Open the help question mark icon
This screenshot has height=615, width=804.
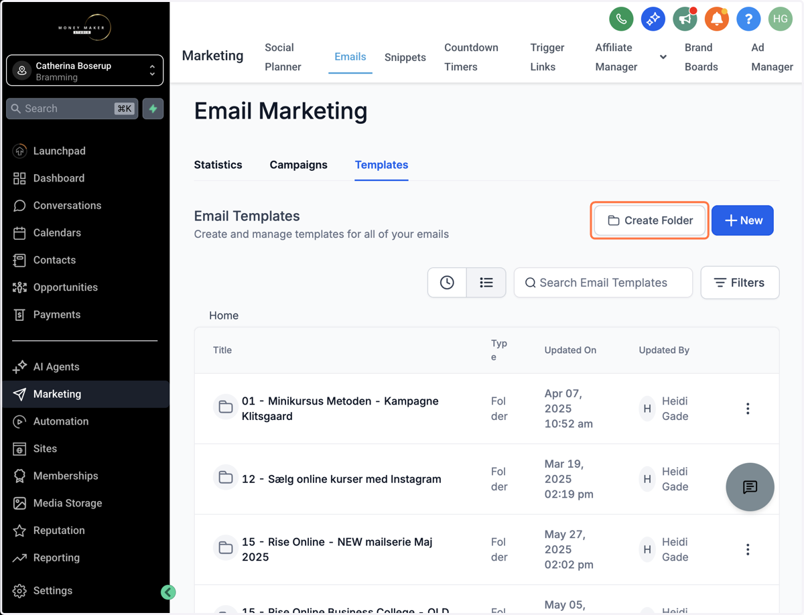748,19
